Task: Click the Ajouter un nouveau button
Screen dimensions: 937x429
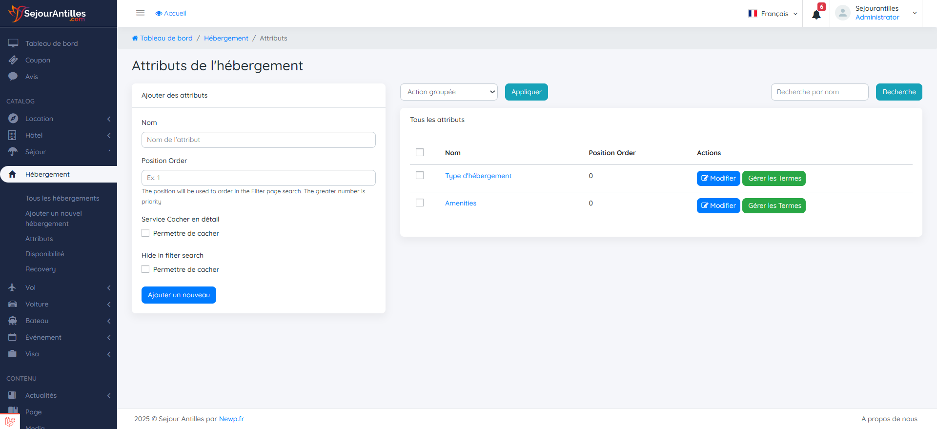Action: tap(179, 295)
